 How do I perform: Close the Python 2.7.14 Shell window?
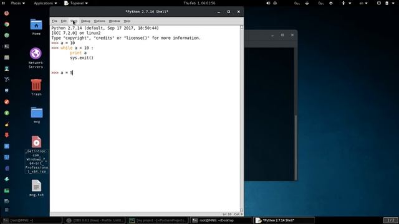pyautogui.click(x=238, y=12)
